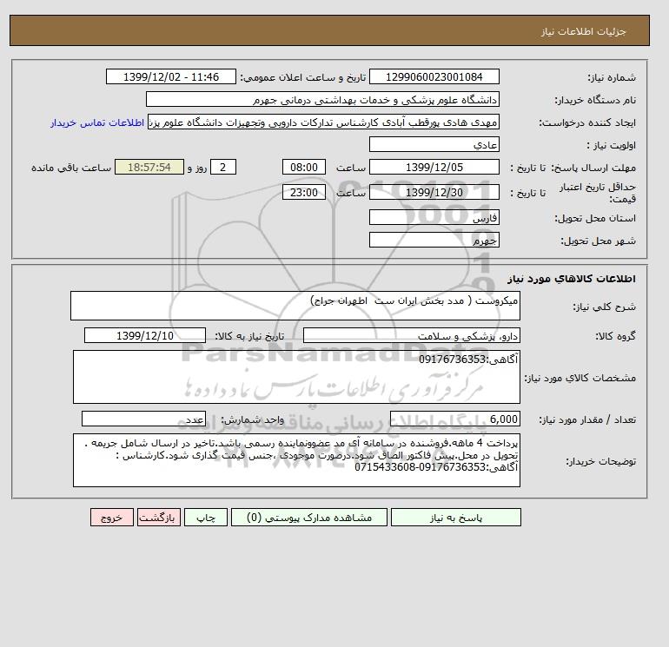Click the ایجاد کننده درخواست label

tap(587, 122)
